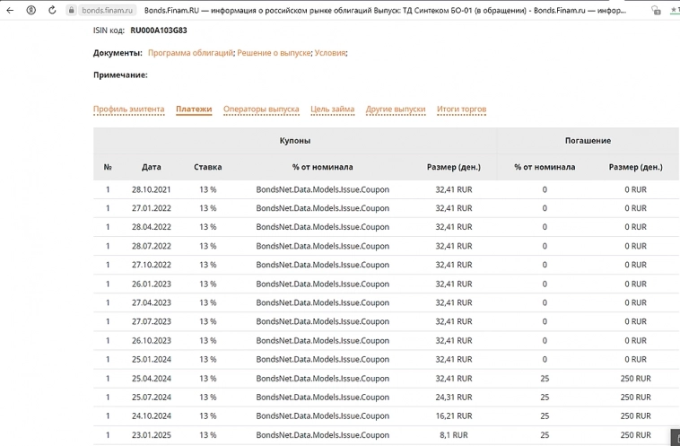Click the star rating icon at top right
Viewport: 680px width, 446px height.
tap(674, 10)
